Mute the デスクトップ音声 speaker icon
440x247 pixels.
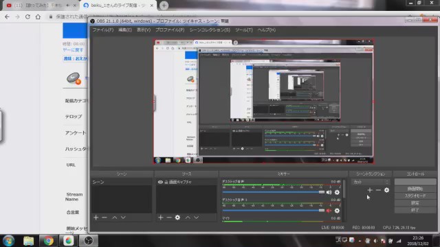coord(329,192)
